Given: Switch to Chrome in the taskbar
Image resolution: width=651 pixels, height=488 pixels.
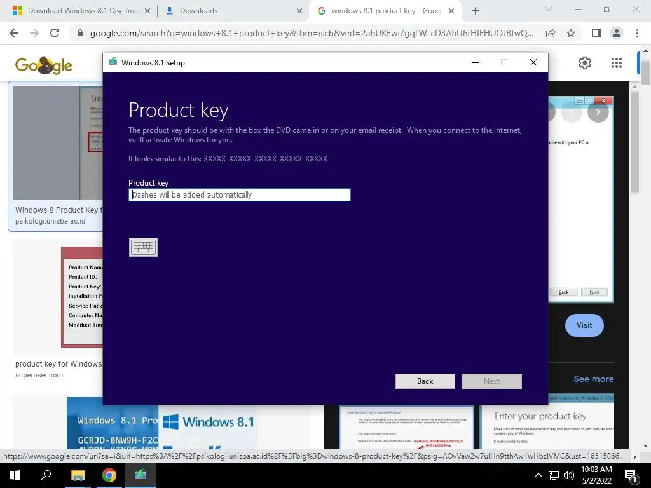Looking at the screenshot, I should click(109, 475).
